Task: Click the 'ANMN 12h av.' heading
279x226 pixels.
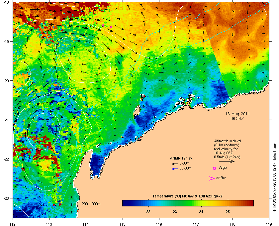Action: [x=181, y=158]
